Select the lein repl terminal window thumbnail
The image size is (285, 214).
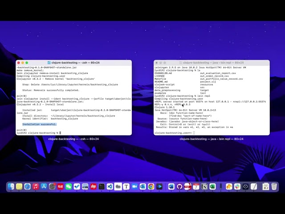(x=212, y=98)
